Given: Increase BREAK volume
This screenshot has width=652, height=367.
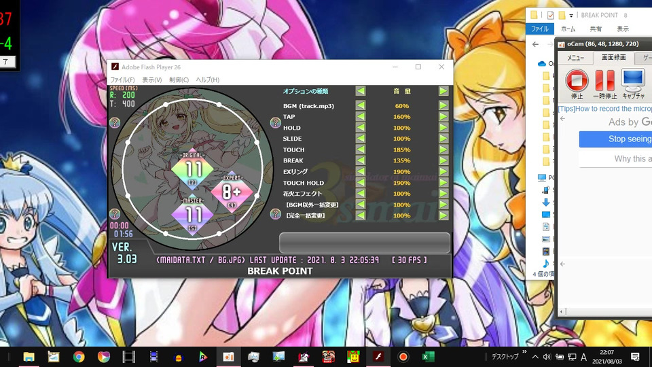Looking at the screenshot, I should [x=443, y=160].
